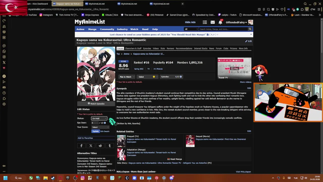
Task: Focus the Search Anime, Manga search box
Action: (223, 29)
